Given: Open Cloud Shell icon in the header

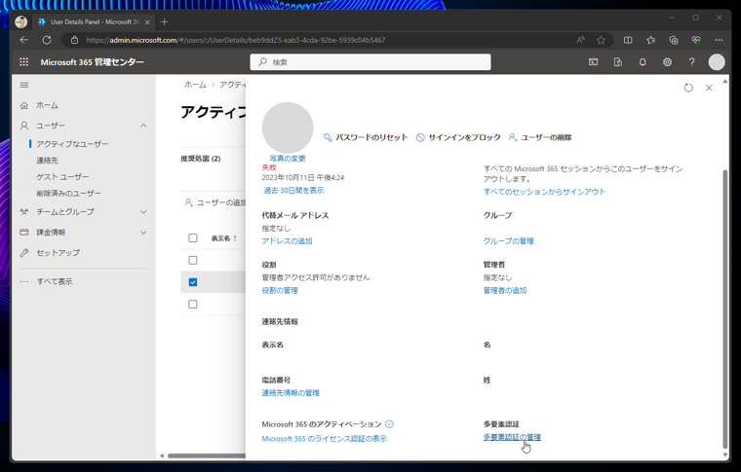Looking at the screenshot, I should click(593, 61).
